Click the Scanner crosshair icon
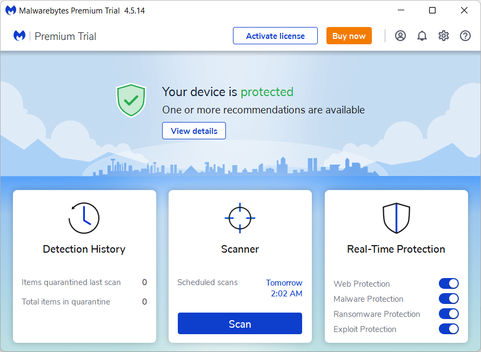The height and width of the screenshot is (352, 481). [x=240, y=218]
